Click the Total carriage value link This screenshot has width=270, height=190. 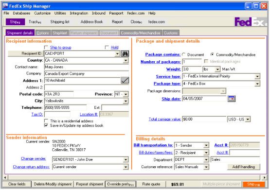tap(165, 119)
